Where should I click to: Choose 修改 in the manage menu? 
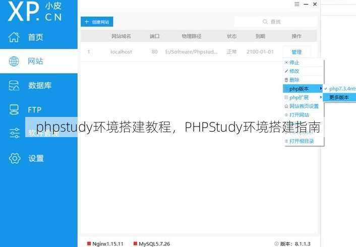303,71
